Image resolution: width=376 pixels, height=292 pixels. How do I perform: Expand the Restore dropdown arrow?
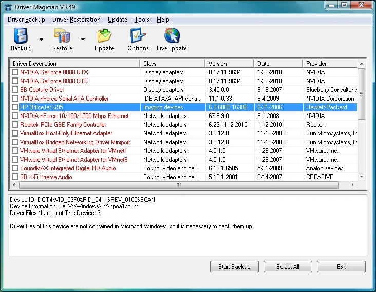click(x=82, y=39)
